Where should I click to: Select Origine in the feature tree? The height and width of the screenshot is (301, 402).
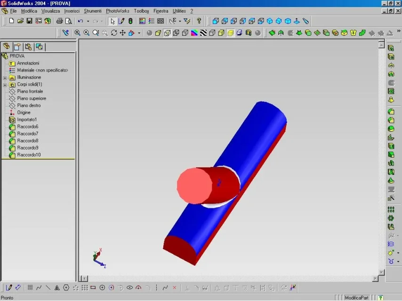coord(24,112)
